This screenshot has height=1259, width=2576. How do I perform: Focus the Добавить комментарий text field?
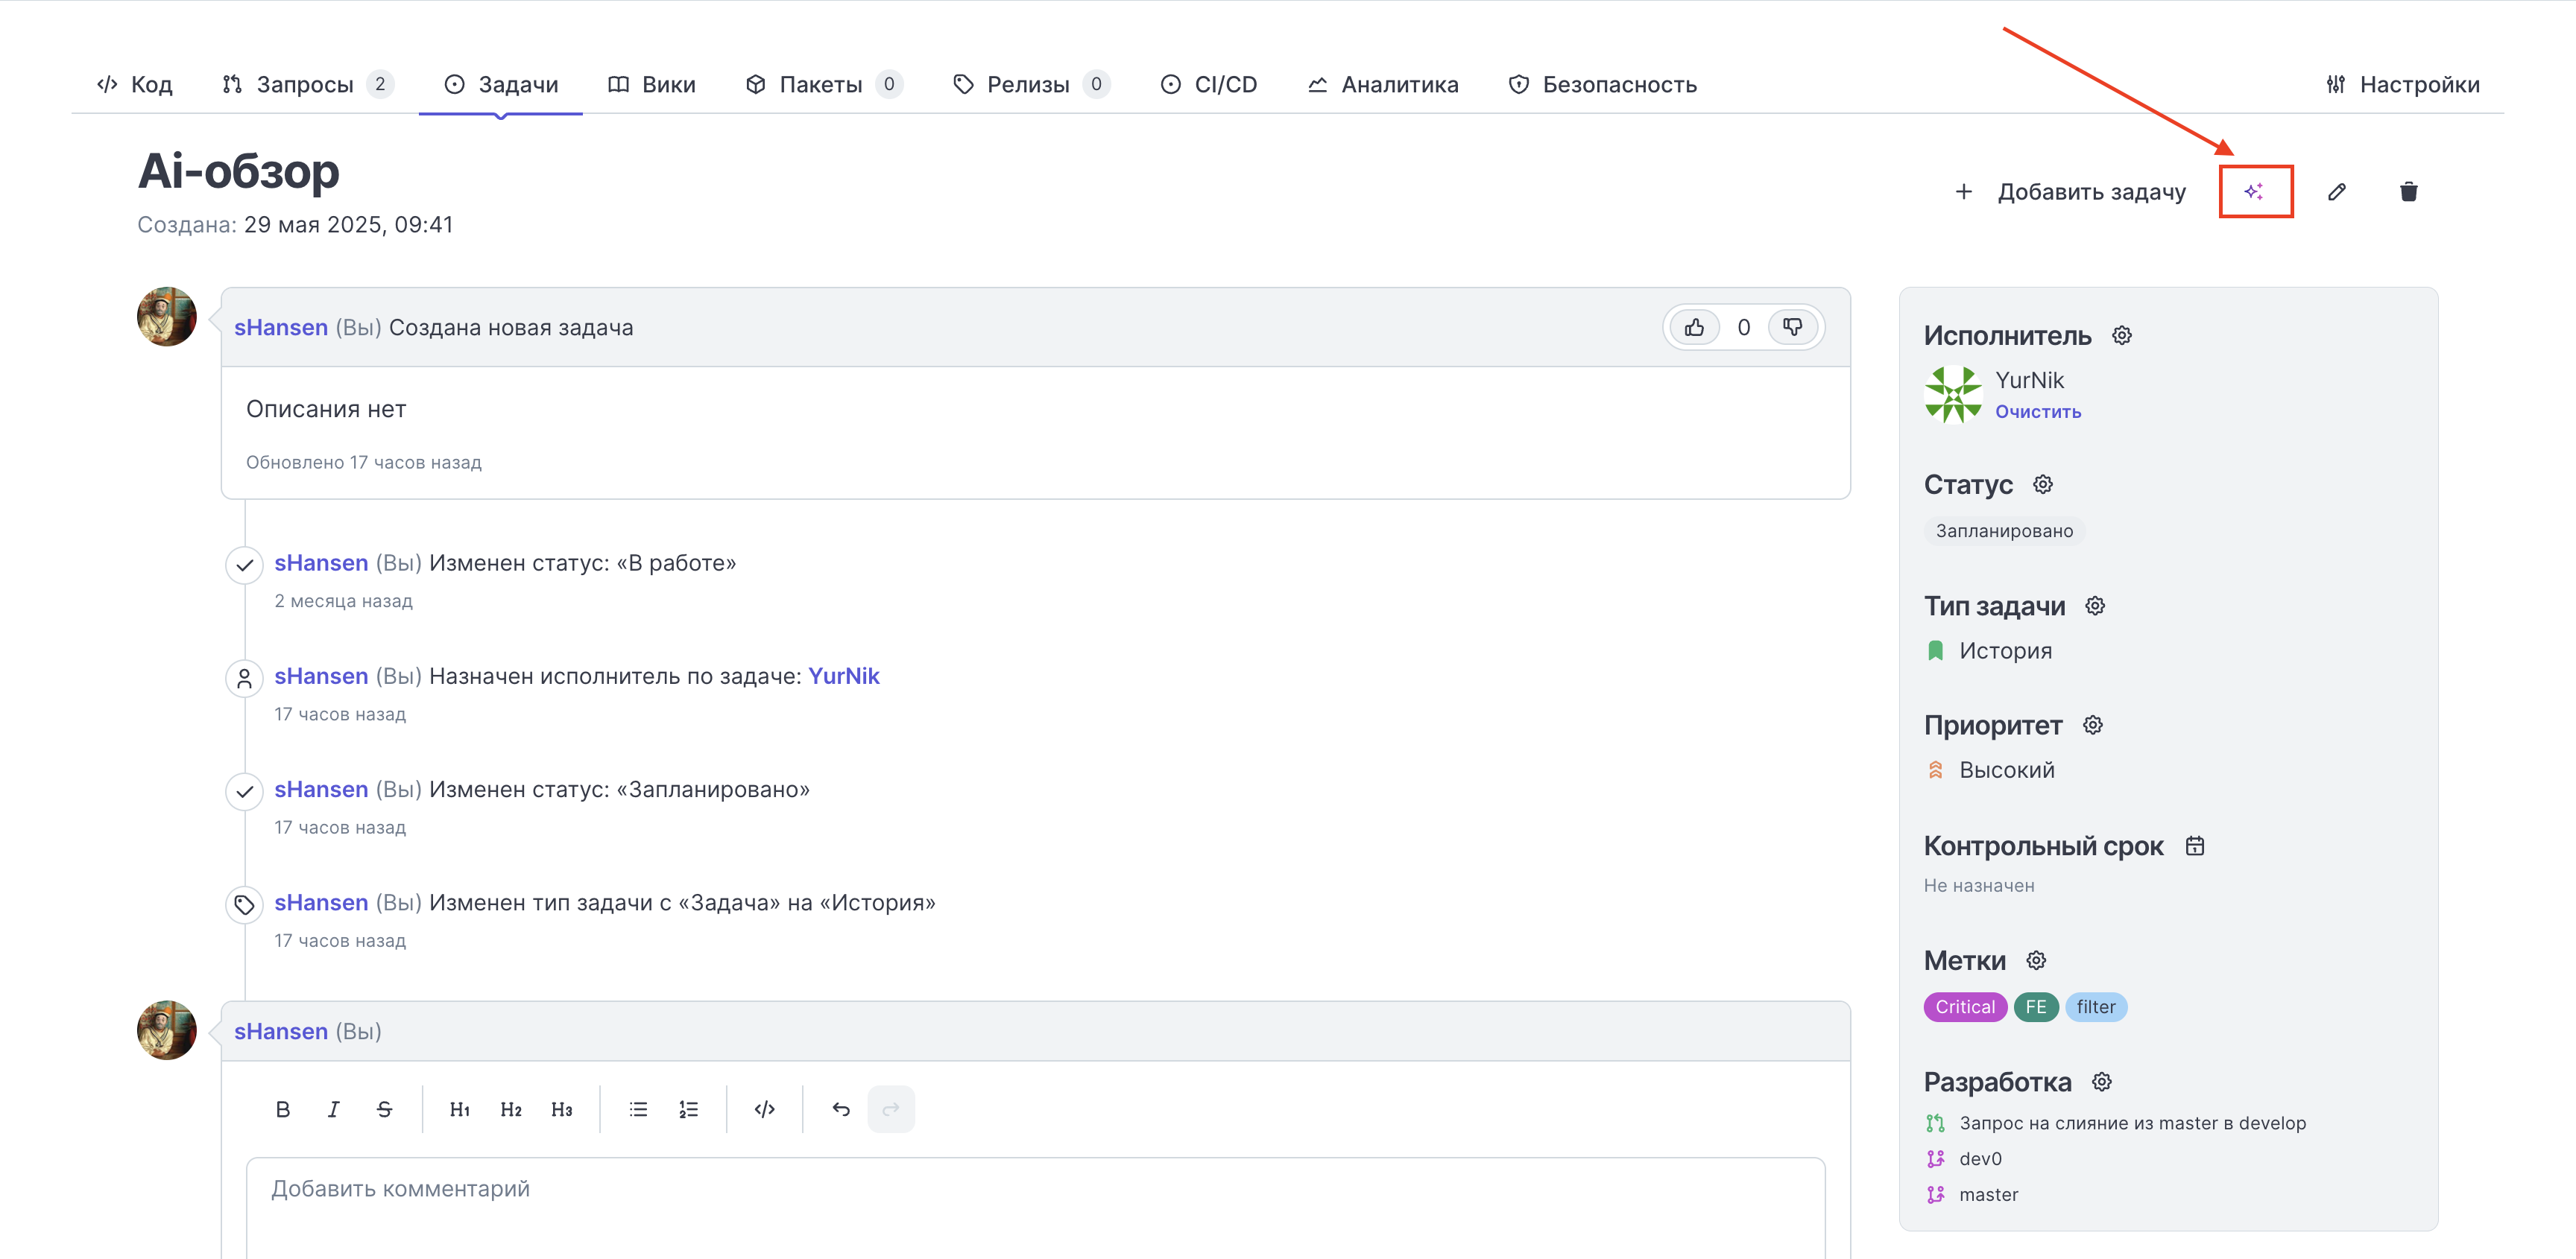[1035, 1208]
